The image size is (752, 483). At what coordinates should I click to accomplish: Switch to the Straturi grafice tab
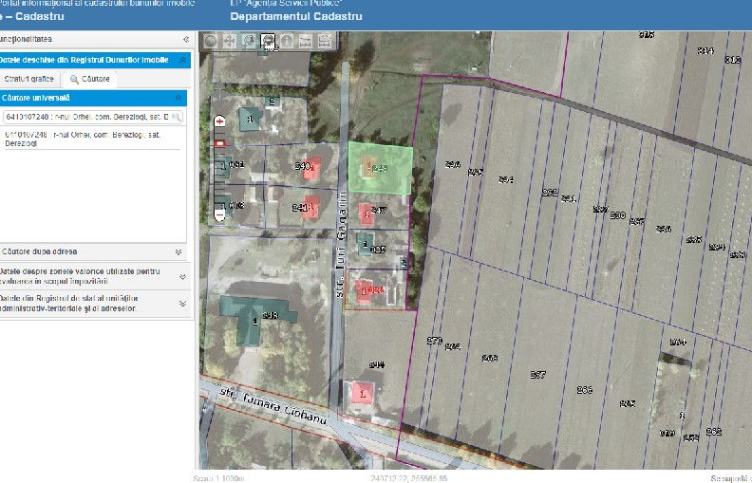click(x=29, y=79)
